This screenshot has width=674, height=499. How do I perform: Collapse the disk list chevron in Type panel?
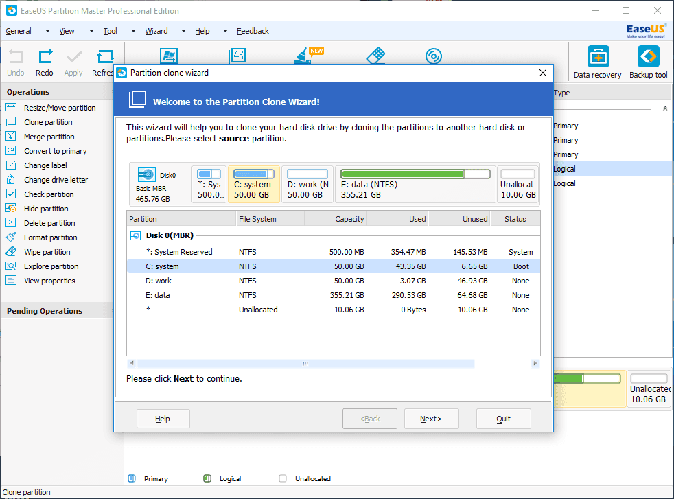[x=664, y=108]
